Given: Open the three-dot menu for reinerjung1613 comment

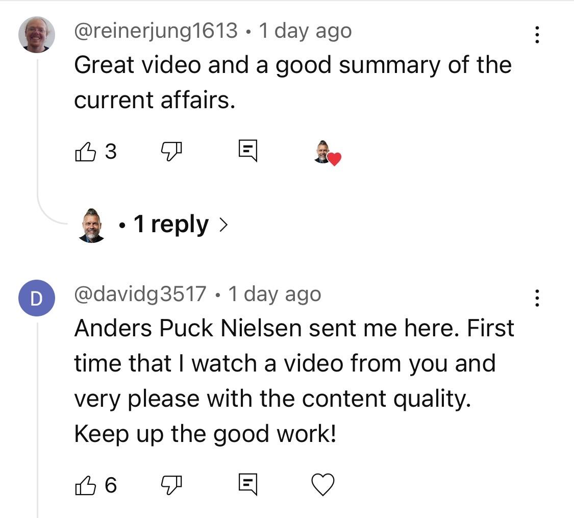Looking at the screenshot, I should pyautogui.click(x=537, y=35).
